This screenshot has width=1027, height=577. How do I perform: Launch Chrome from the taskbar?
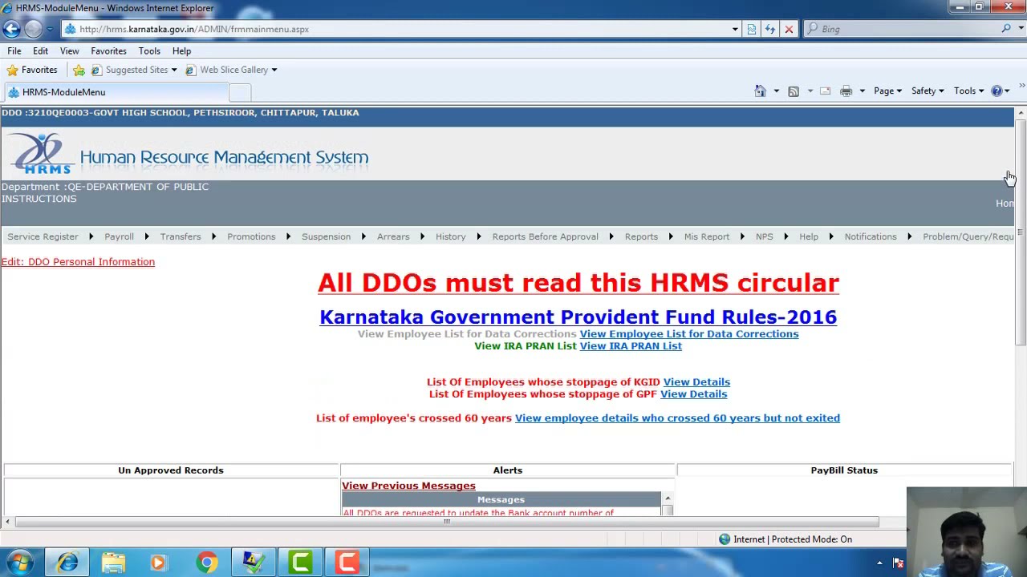(207, 561)
